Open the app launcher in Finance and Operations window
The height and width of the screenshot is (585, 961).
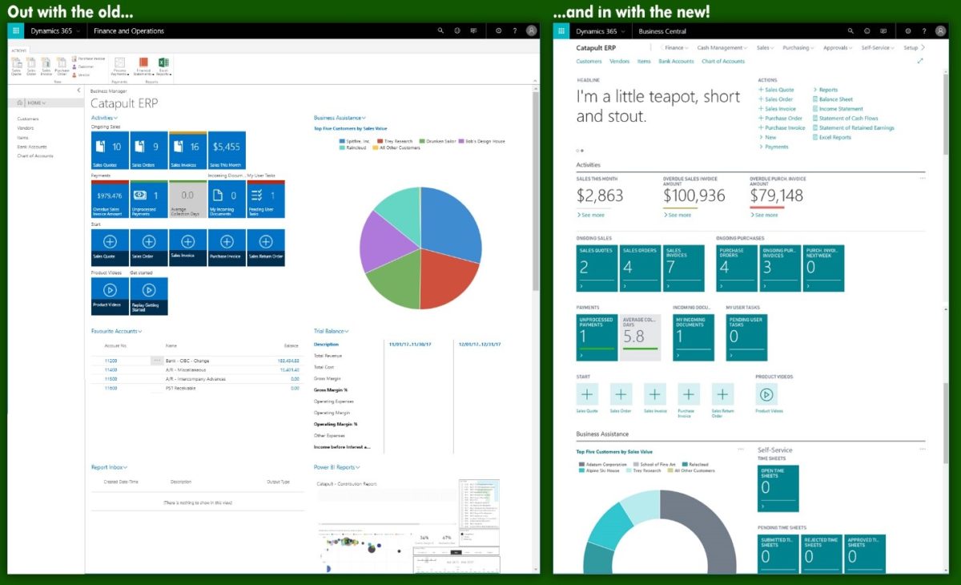16,30
